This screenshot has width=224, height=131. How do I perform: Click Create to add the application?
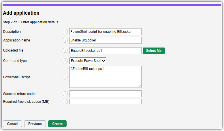(57, 124)
